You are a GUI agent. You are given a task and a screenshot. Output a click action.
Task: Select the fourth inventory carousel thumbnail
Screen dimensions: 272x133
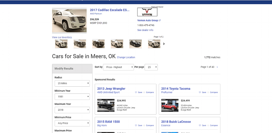click(117, 44)
